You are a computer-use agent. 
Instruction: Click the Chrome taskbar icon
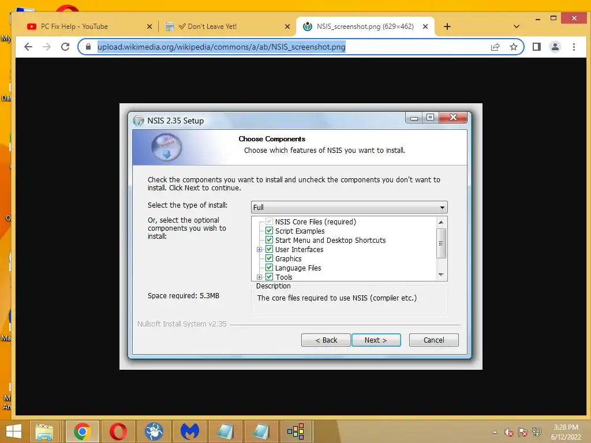point(82,431)
